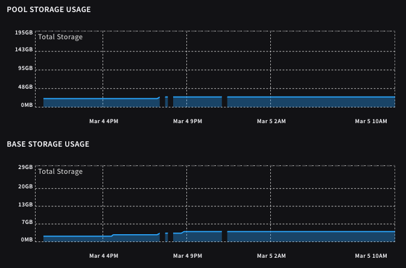
Task: Click the 195GB y-axis label
Action: (24, 33)
